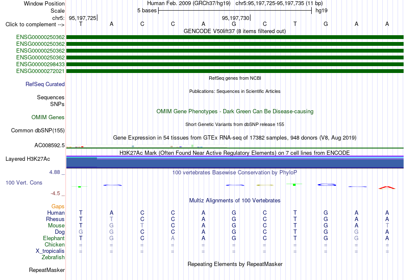Click the SNPs track label
The height and width of the screenshot is (280, 404).
pos(57,104)
